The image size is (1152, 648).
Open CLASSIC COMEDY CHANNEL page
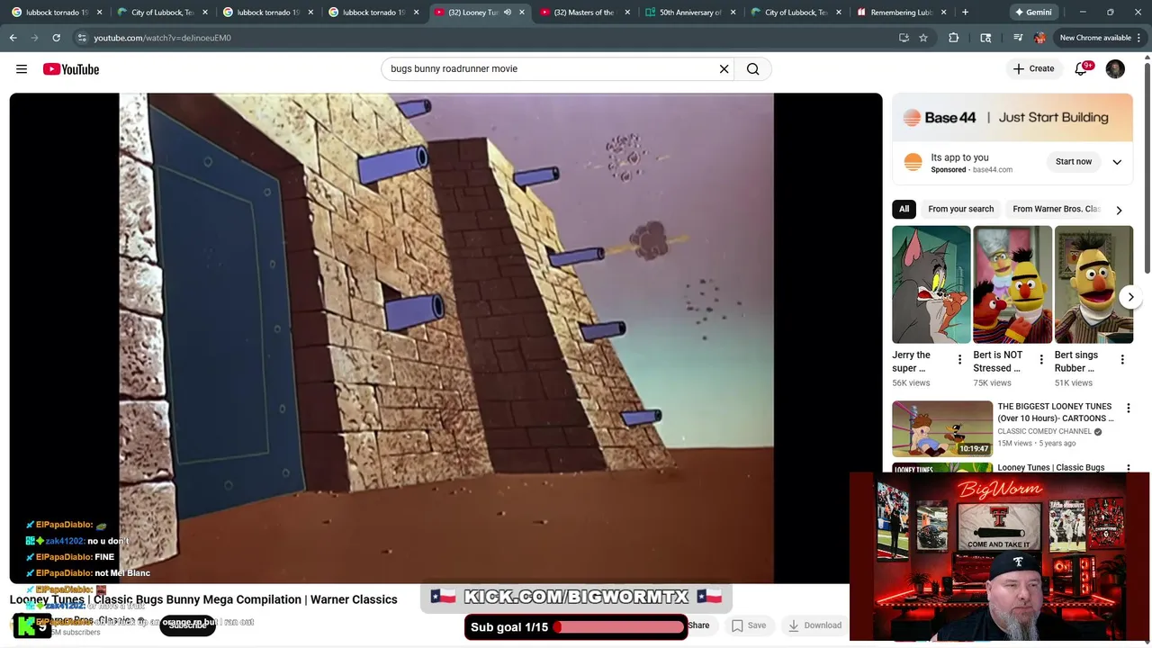1044,432
